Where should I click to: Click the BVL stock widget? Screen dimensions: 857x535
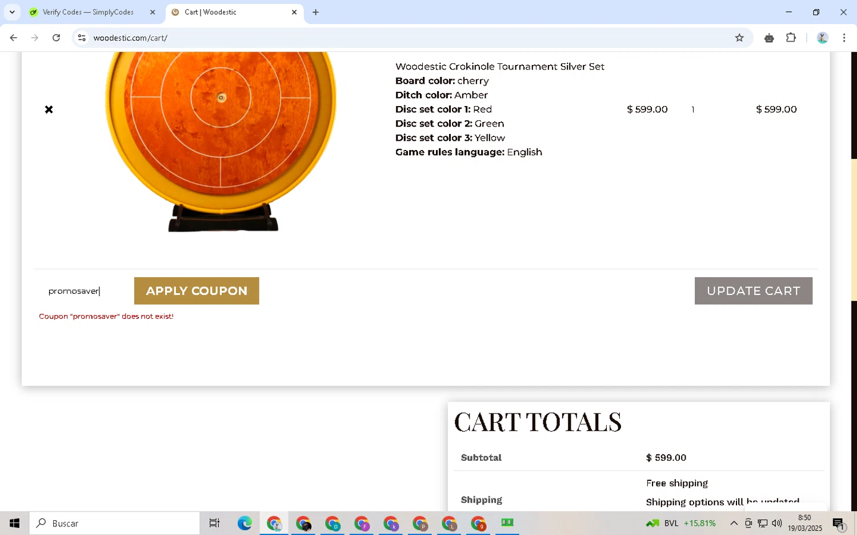(x=680, y=523)
